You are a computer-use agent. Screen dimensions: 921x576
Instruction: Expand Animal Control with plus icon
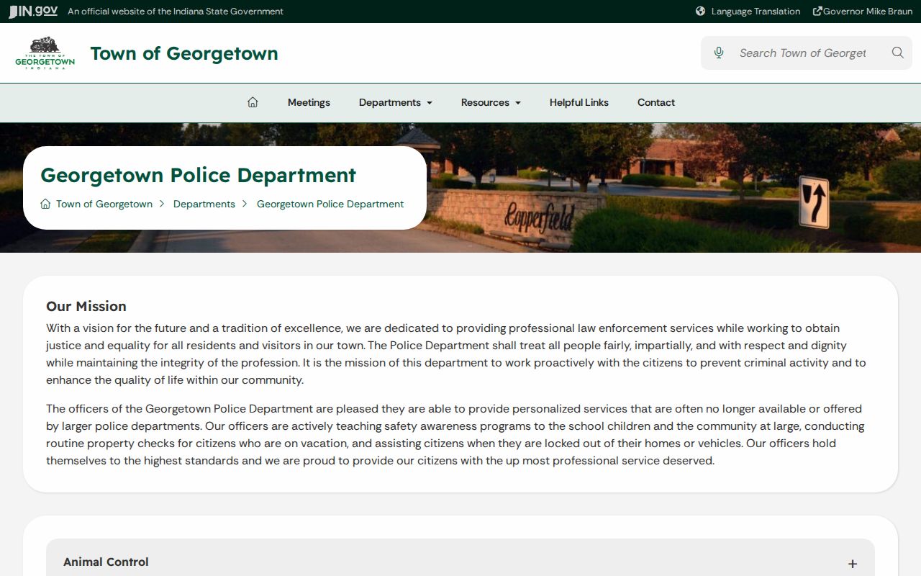pos(852,564)
